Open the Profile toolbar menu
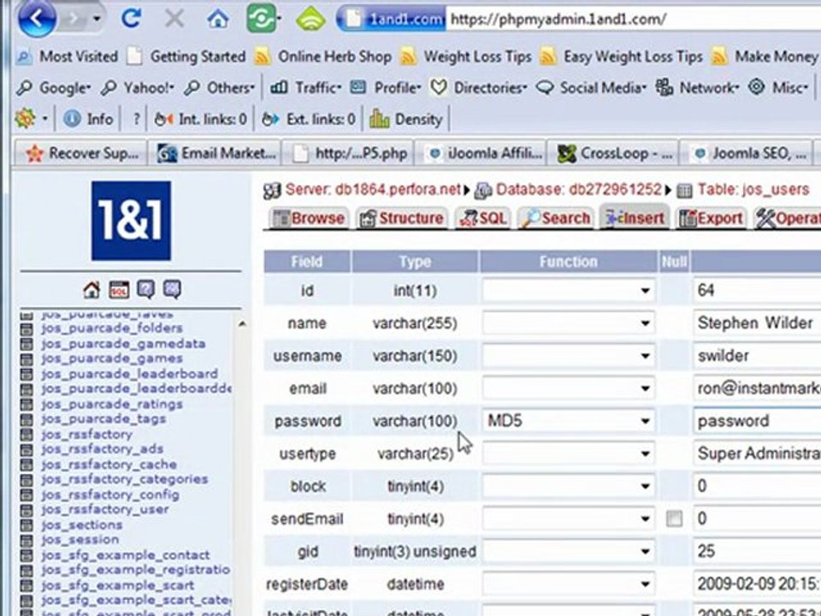Image resolution: width=821 pixels, height=616 pixels. 385,87
